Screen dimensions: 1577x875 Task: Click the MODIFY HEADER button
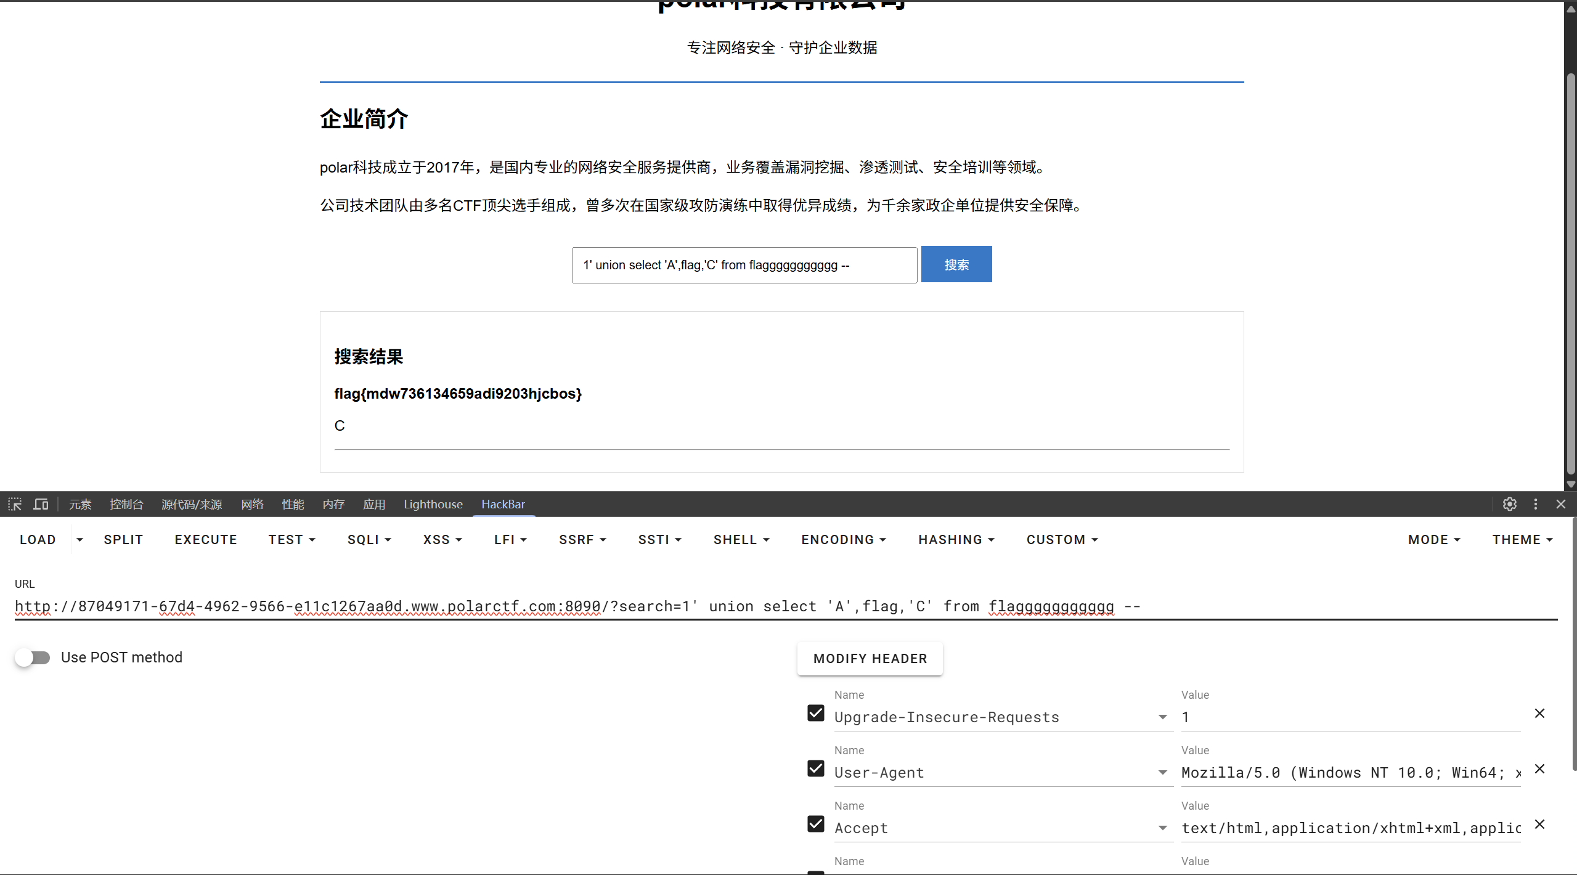[870, 659]
